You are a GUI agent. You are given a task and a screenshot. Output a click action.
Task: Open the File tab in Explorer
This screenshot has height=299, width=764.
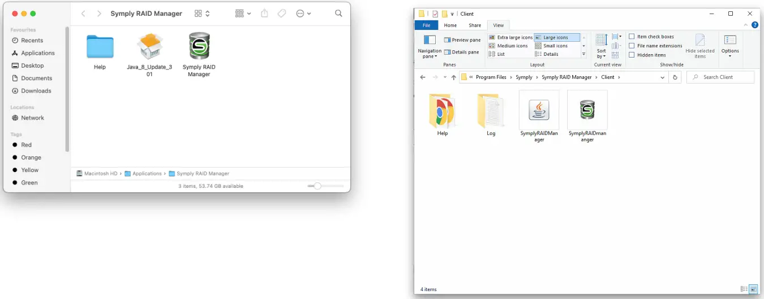(x=426, y=25)
